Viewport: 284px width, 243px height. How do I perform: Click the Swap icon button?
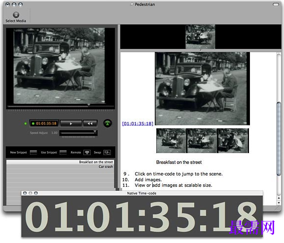click(x=107, y=152)
